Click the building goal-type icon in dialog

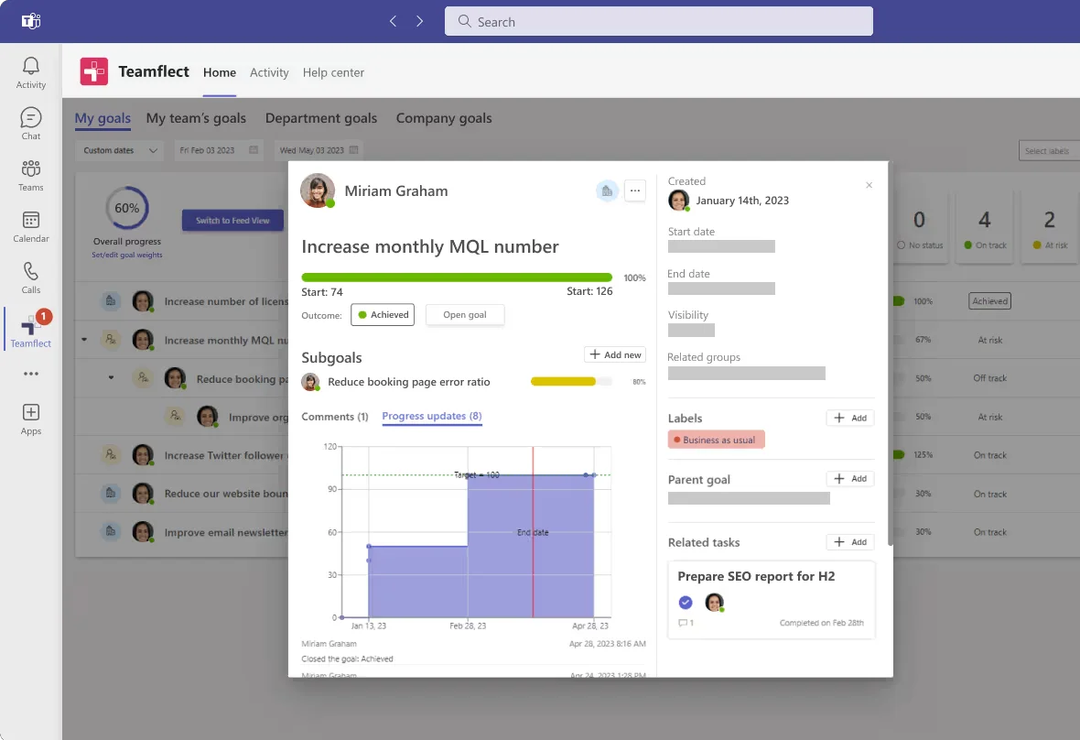point(607,190)
